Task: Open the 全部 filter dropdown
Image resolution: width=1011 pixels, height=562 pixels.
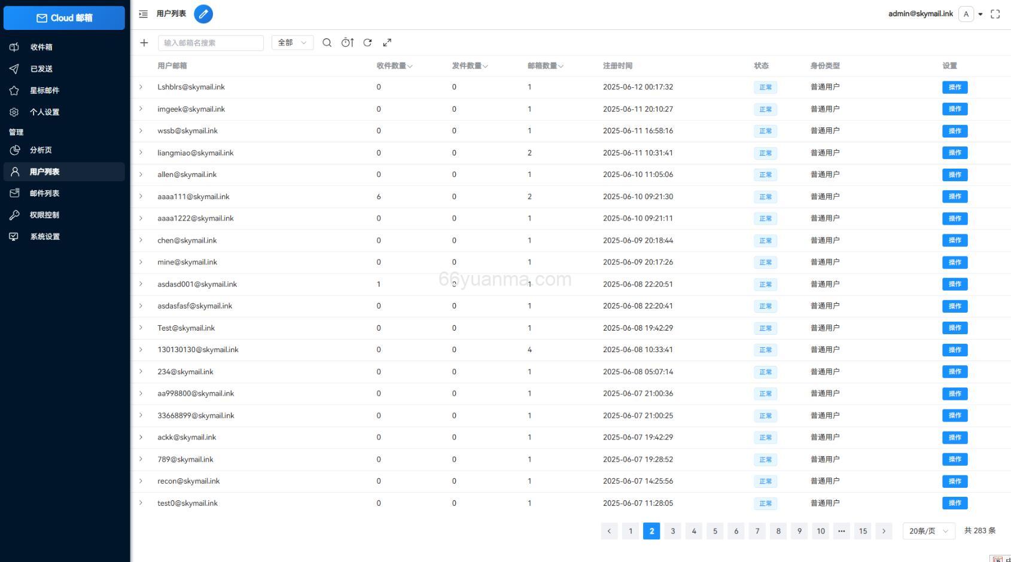Action: click(292, 42)
